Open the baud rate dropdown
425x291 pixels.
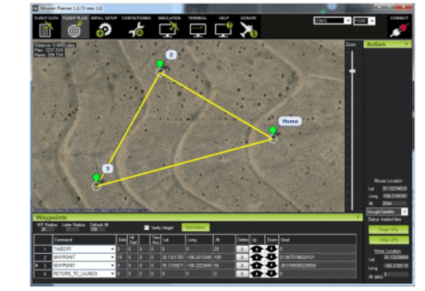point(372,21)
